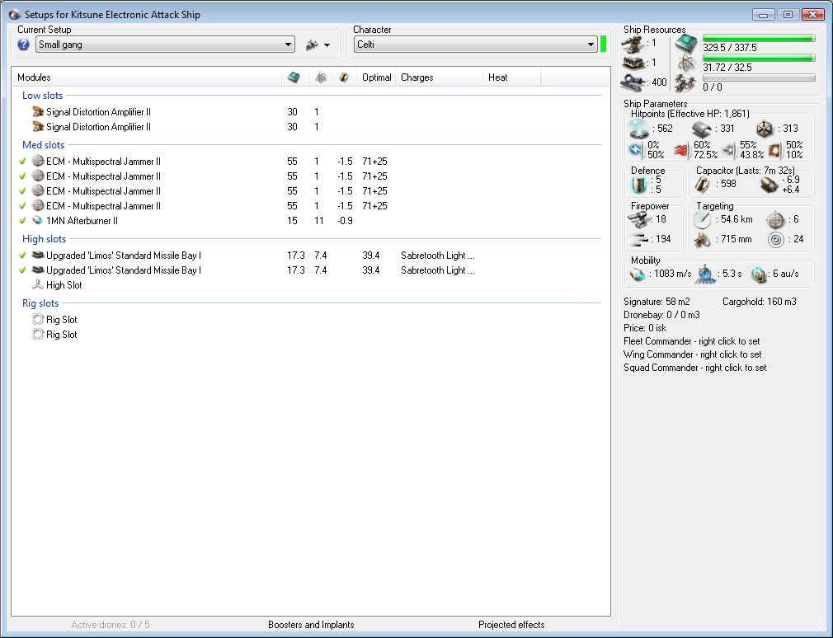This screenshot has width=833, height=638.
Task: Click the 1MN Afterburner II module icon
Action: click(x=38, y=220)
